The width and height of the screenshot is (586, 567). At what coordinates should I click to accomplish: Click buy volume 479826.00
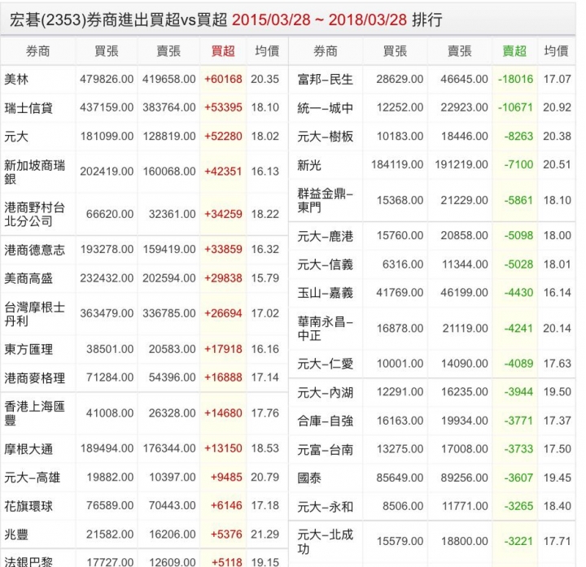(x=107, y=79)
